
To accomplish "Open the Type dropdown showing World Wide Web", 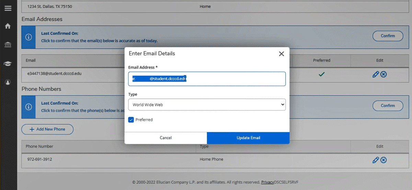I will pos(207,105).
